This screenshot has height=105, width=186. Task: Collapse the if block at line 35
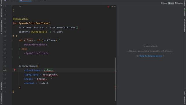[12, 40]
